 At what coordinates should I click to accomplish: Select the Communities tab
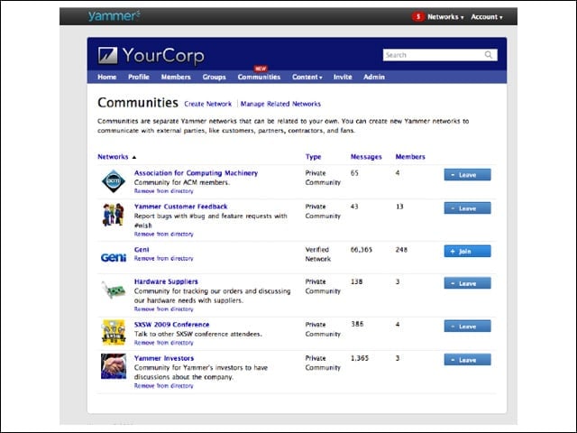pyautogui.click(x=259, y=77)
